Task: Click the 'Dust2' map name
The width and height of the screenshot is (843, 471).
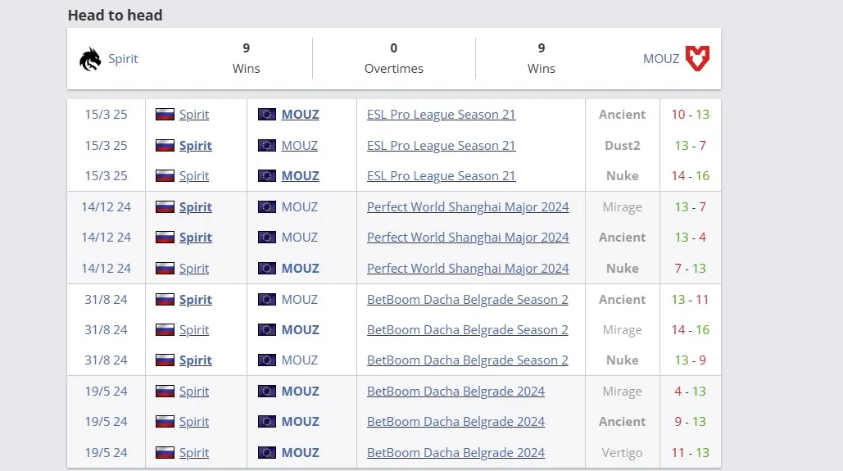Action: coord(622,146)
